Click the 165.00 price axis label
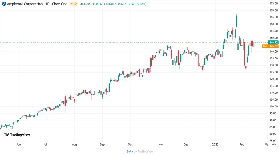Viewport: 280px width, 155px height. 273,17
